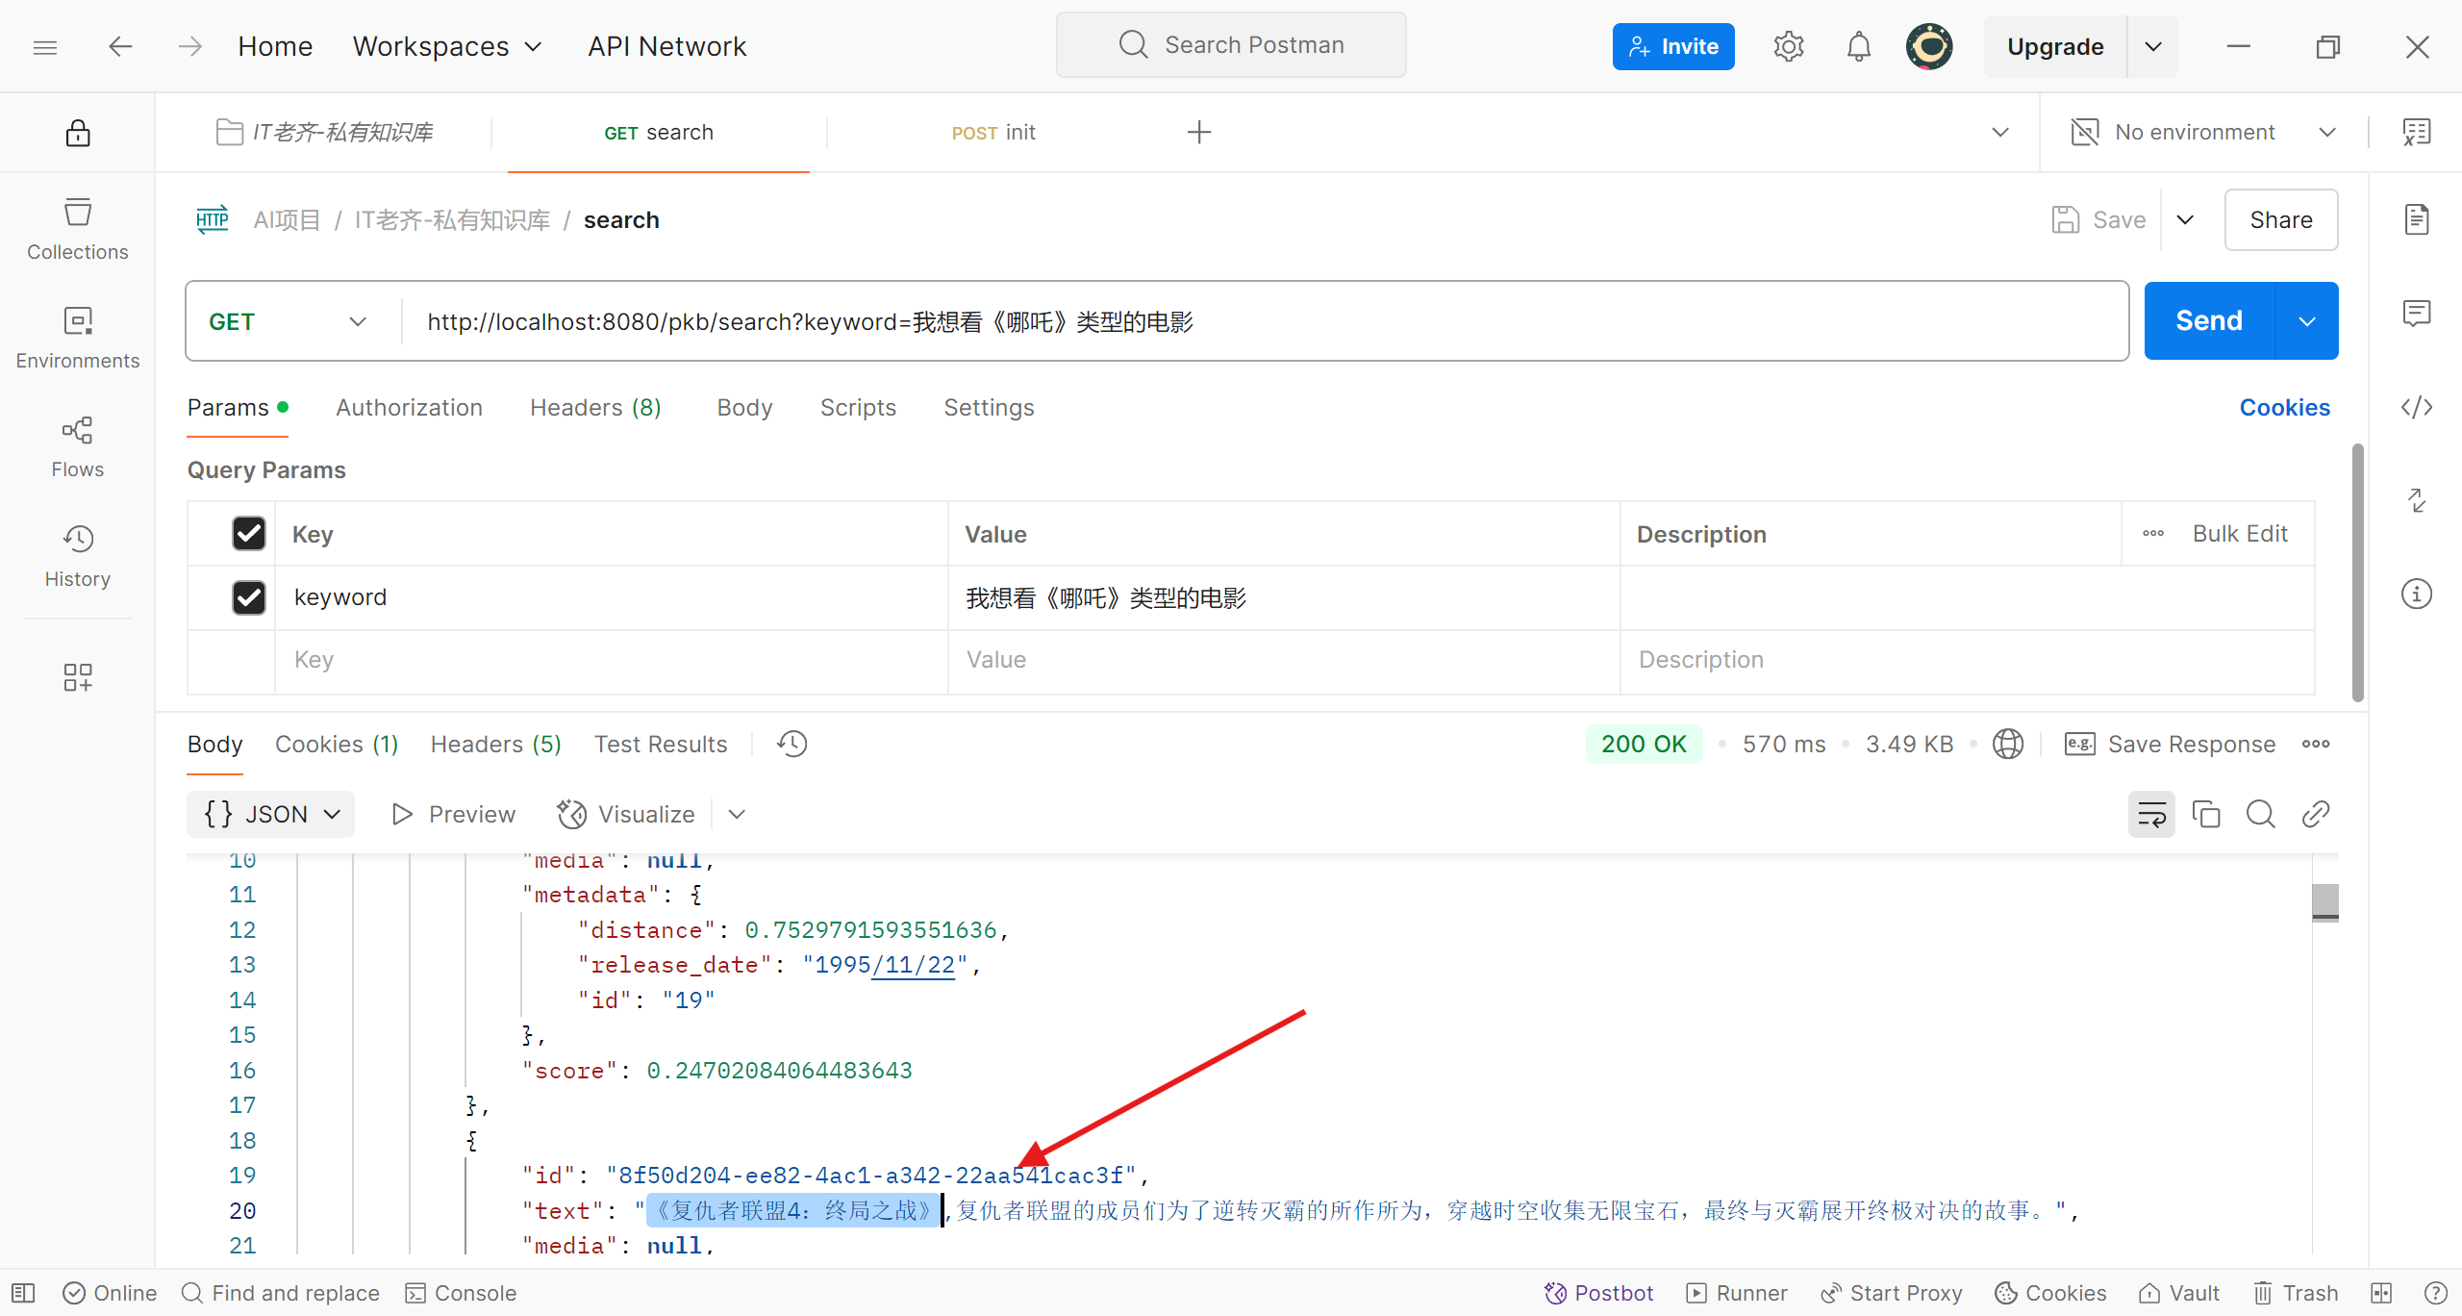Expand the GET method dropdown
The width and height of the screenshot is (2462, 1316).
[x=289, y=321]
